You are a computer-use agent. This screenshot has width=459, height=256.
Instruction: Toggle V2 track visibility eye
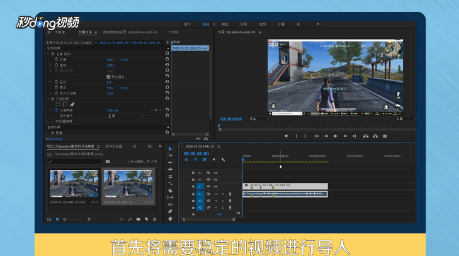215,180
